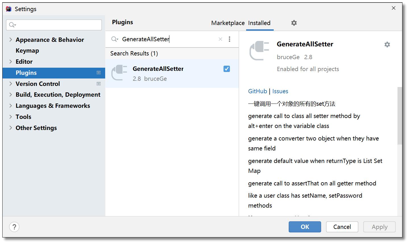Open the plugin's GitHub link
Image resolution: width=407 pixels, height=242 pixels.
(x=258, y=91)
